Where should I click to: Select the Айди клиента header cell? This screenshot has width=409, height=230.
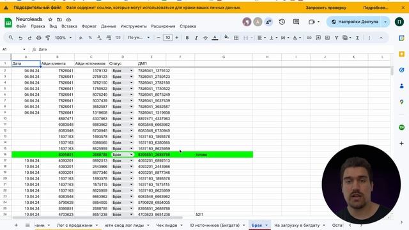58,64
